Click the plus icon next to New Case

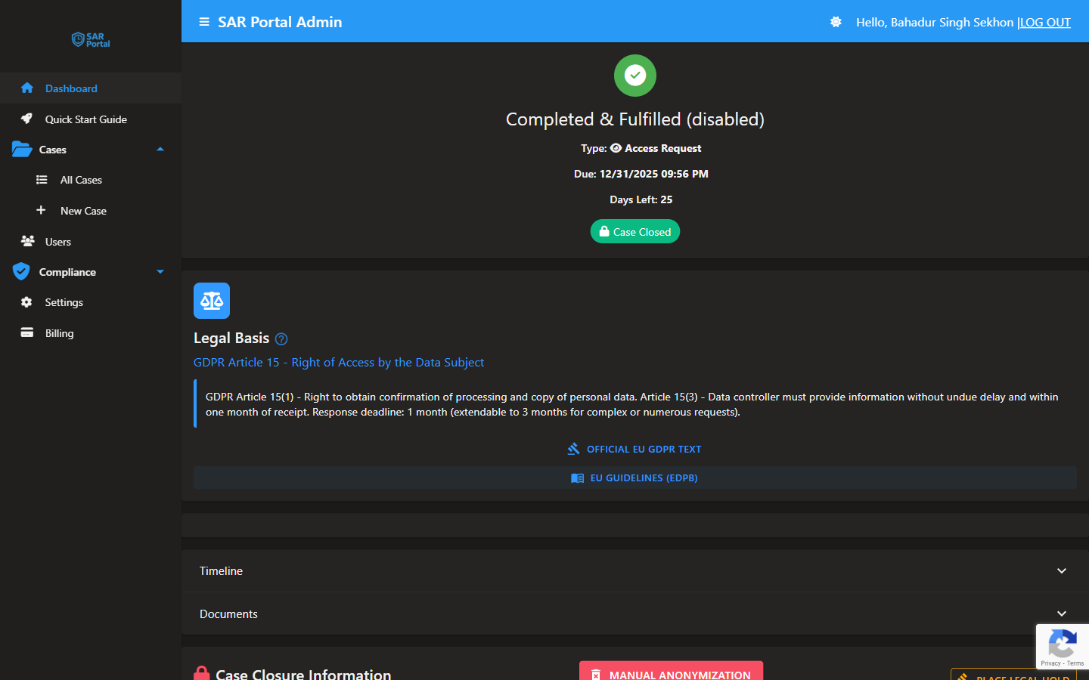[42, 210]
